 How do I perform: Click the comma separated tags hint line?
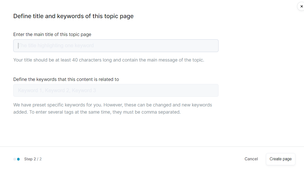click(97, 112)
